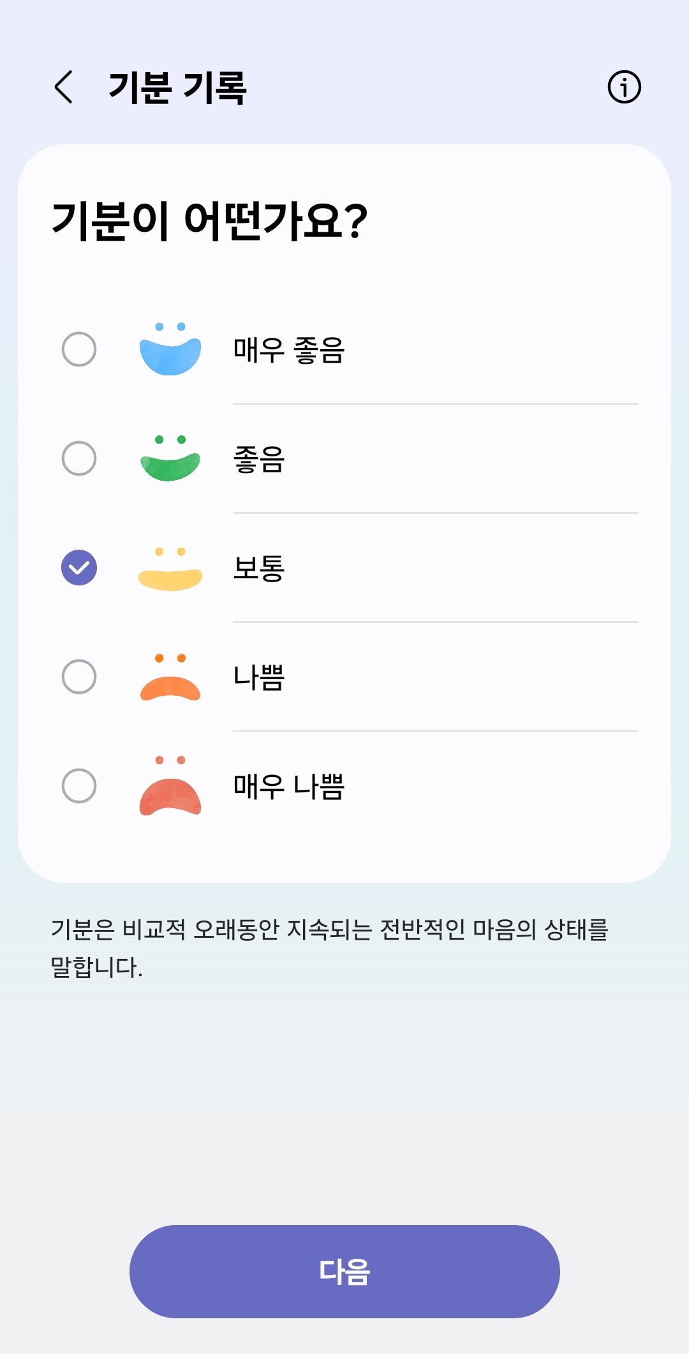The image size is (689, 1354).
Task: Tap the 매우 나쁨 text label
Action: point(289,786)
